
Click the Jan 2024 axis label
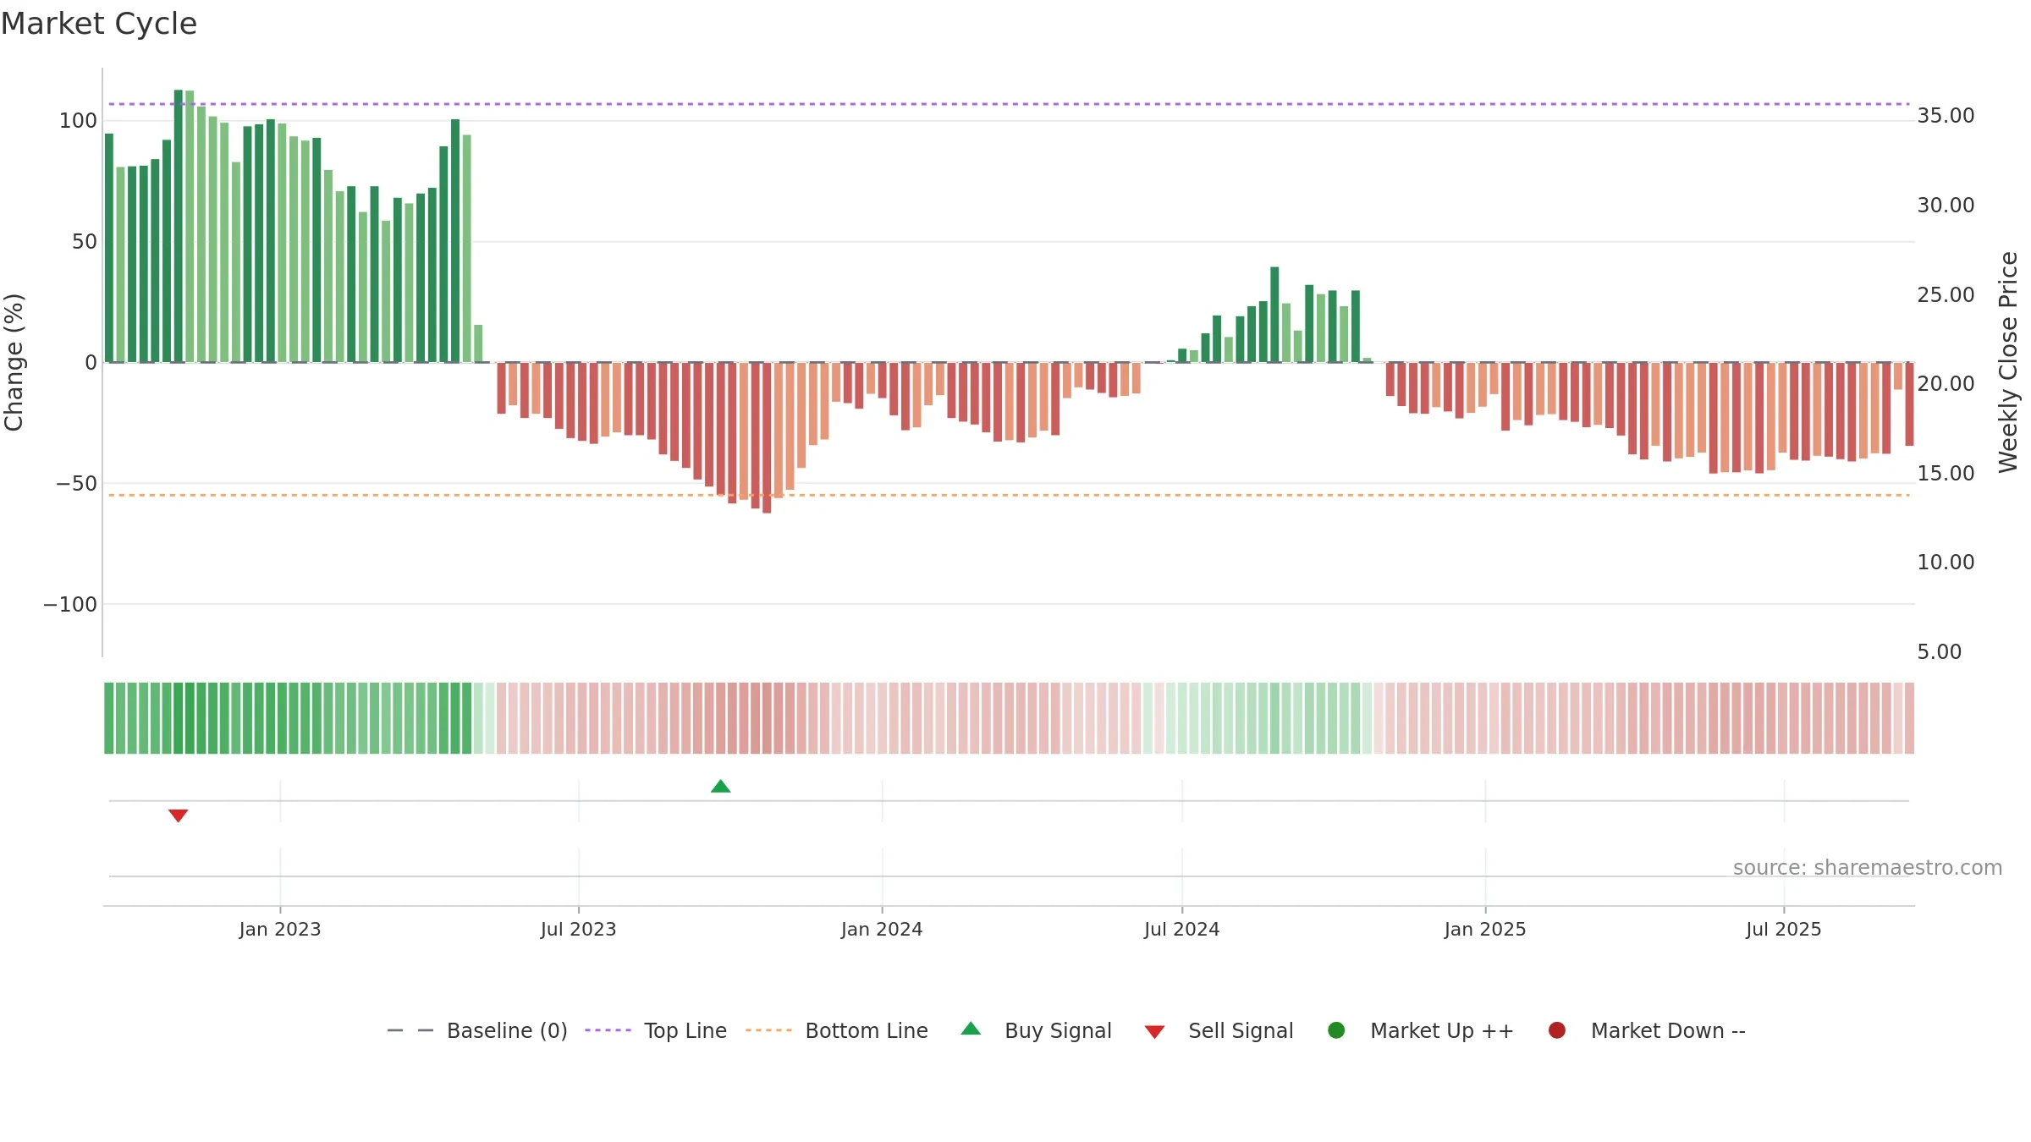pos(882,929)
